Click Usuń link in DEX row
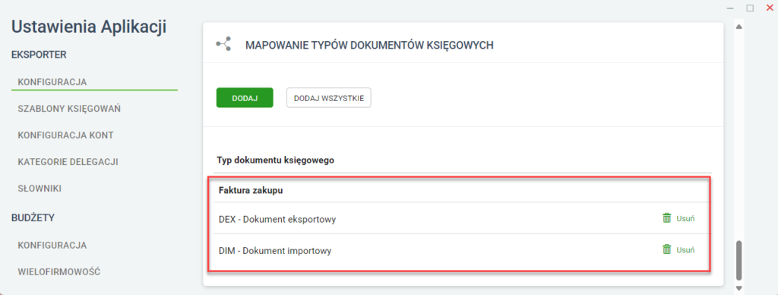Image resolution: width=778 pixels, height=295 pixels. click(x=685, y=218)
